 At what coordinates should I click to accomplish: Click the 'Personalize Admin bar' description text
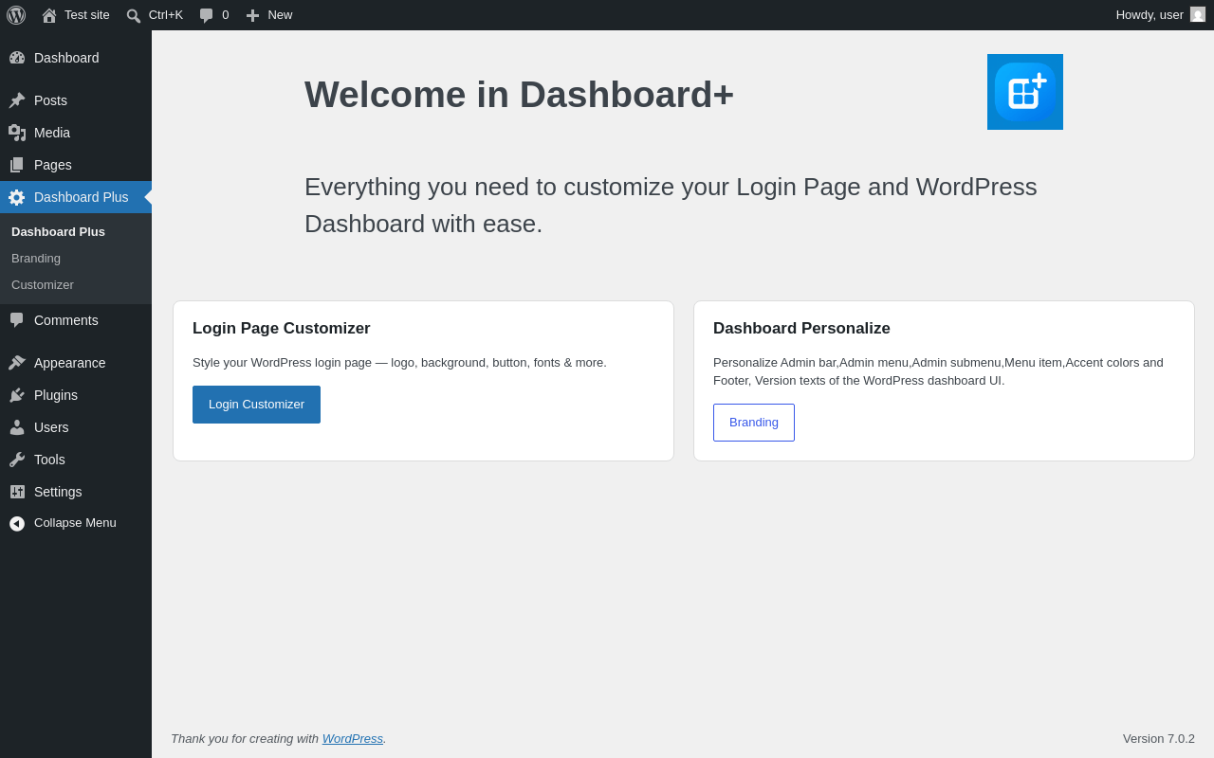pos(938,371)
